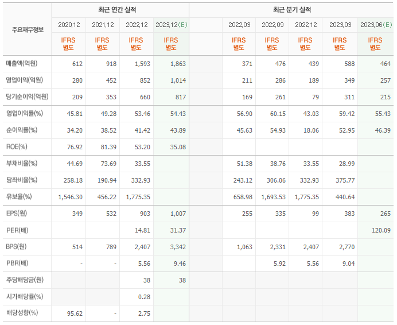Click the 73.69 debt ratio value
The height and width of the screenshot is (325, 397).
click(108, 164)
